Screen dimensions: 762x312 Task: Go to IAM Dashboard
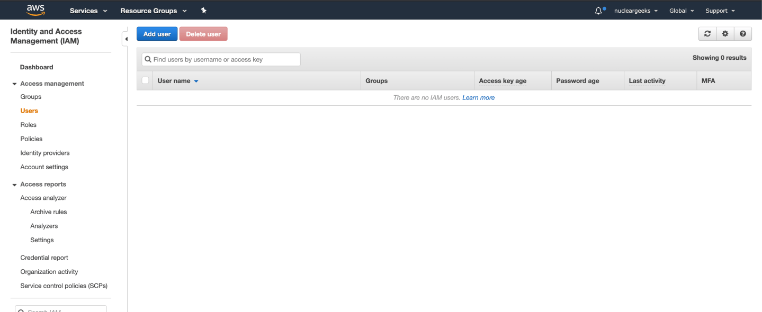37,67
